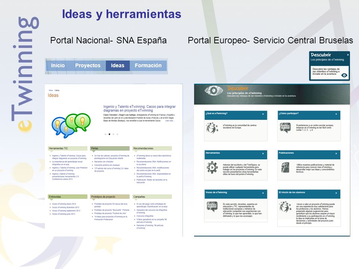Open La importancia del aprendizaje visual link
Viewport: 359px width, 269px height.
click(x=67, y=163)
